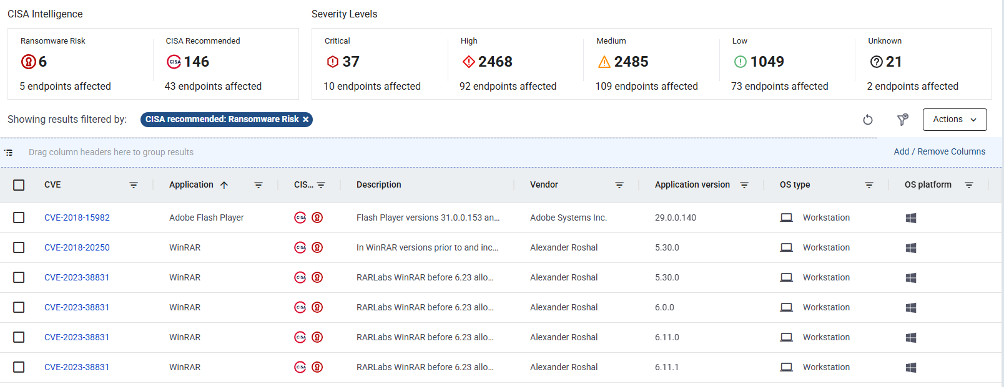Open the CVE-2018-15982 link
The width and height of the screenshot is (1004, 387).
point(77,217)
